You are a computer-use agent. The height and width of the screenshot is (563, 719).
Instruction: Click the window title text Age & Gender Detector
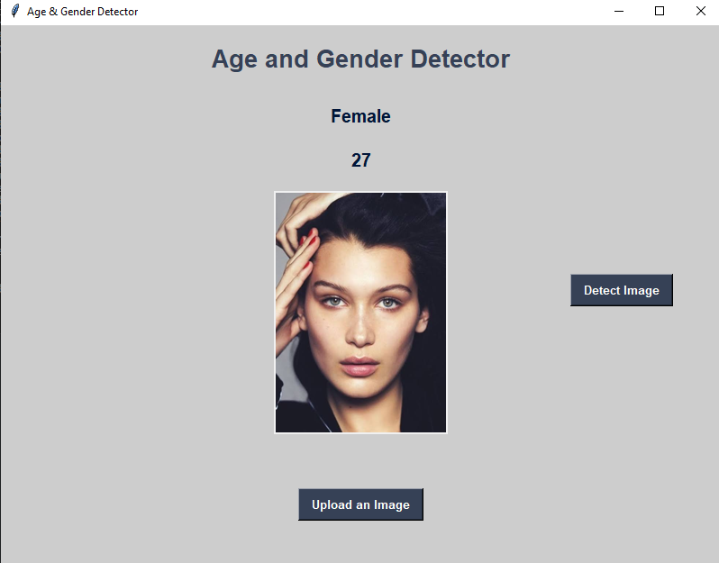83,12
